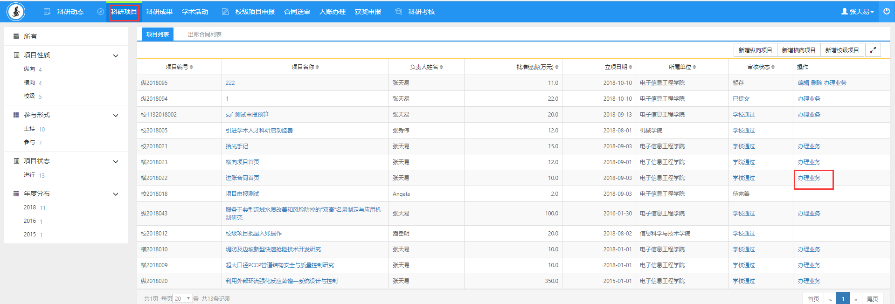Click the sort icon on 项目编号 column
The height and width of the screenshot is (304, 895).
coord(191,67)
